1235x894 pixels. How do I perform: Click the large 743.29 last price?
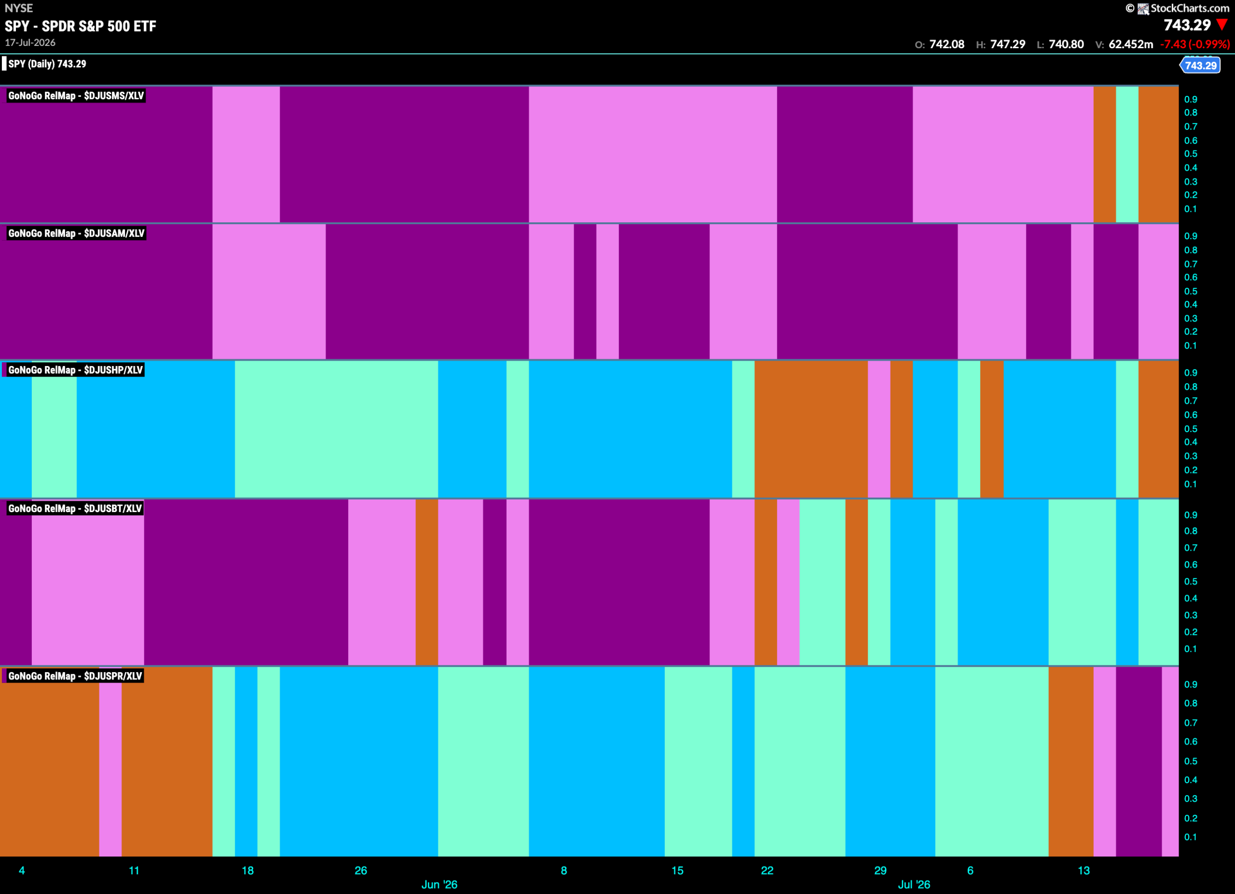tap(1187, 25)
